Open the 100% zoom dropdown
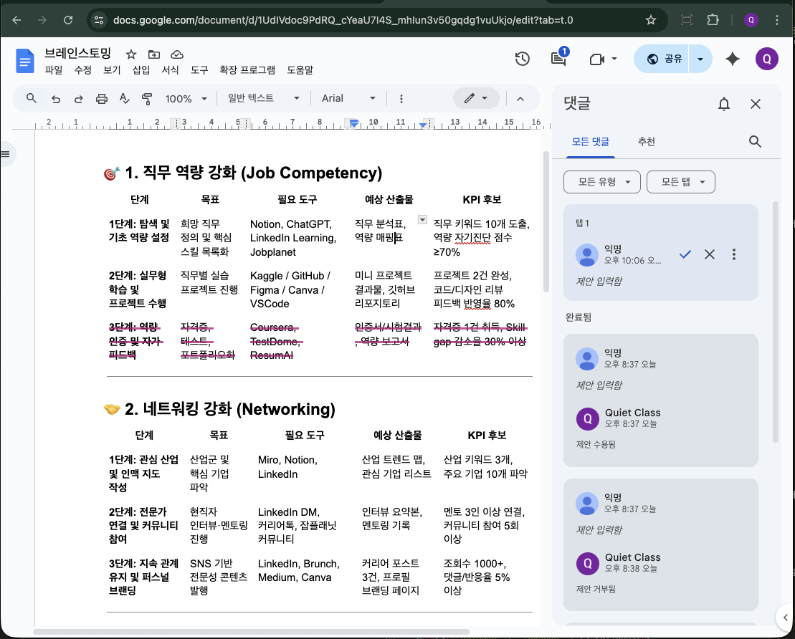This screenshot has height=639, width=795. pyautogui.click(x=186, y=99)
